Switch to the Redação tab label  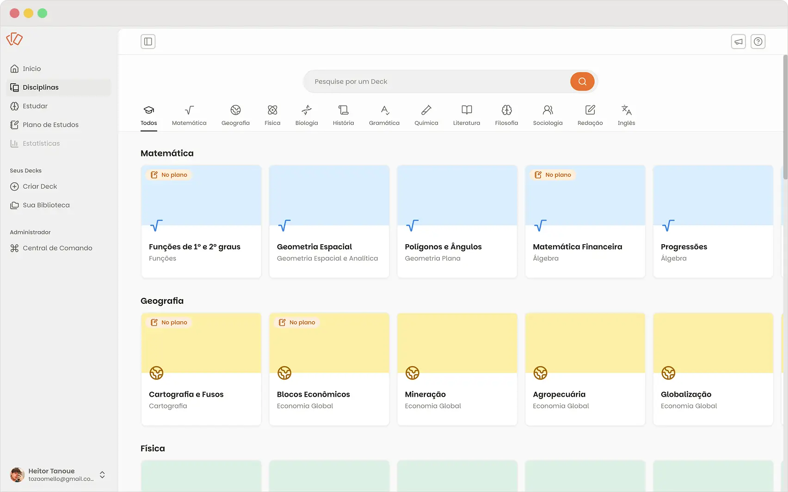590,123
